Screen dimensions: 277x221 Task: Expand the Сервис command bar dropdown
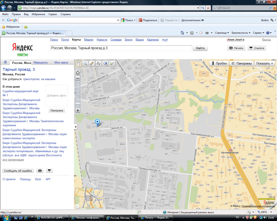(259, 33)
